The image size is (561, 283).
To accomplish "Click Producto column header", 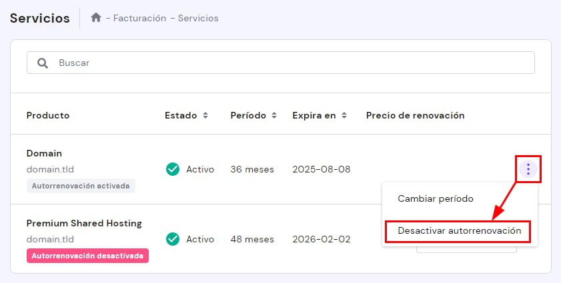I will (48, 115).
